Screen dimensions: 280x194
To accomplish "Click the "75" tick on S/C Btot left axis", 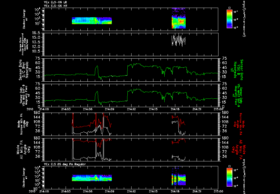I will coord(38,58).
